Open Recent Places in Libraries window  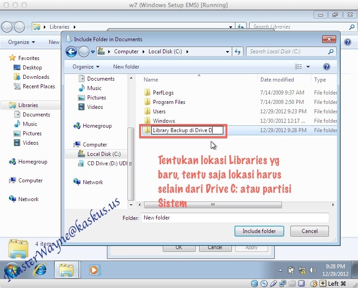click(x=39, y=86)
